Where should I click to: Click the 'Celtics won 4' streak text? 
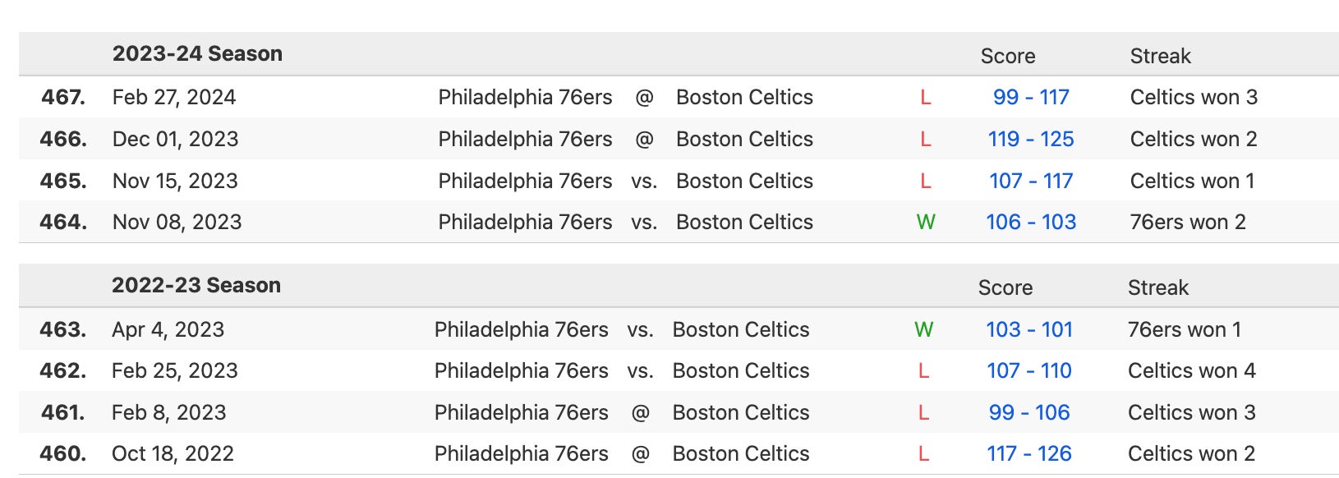(1191, 371)
